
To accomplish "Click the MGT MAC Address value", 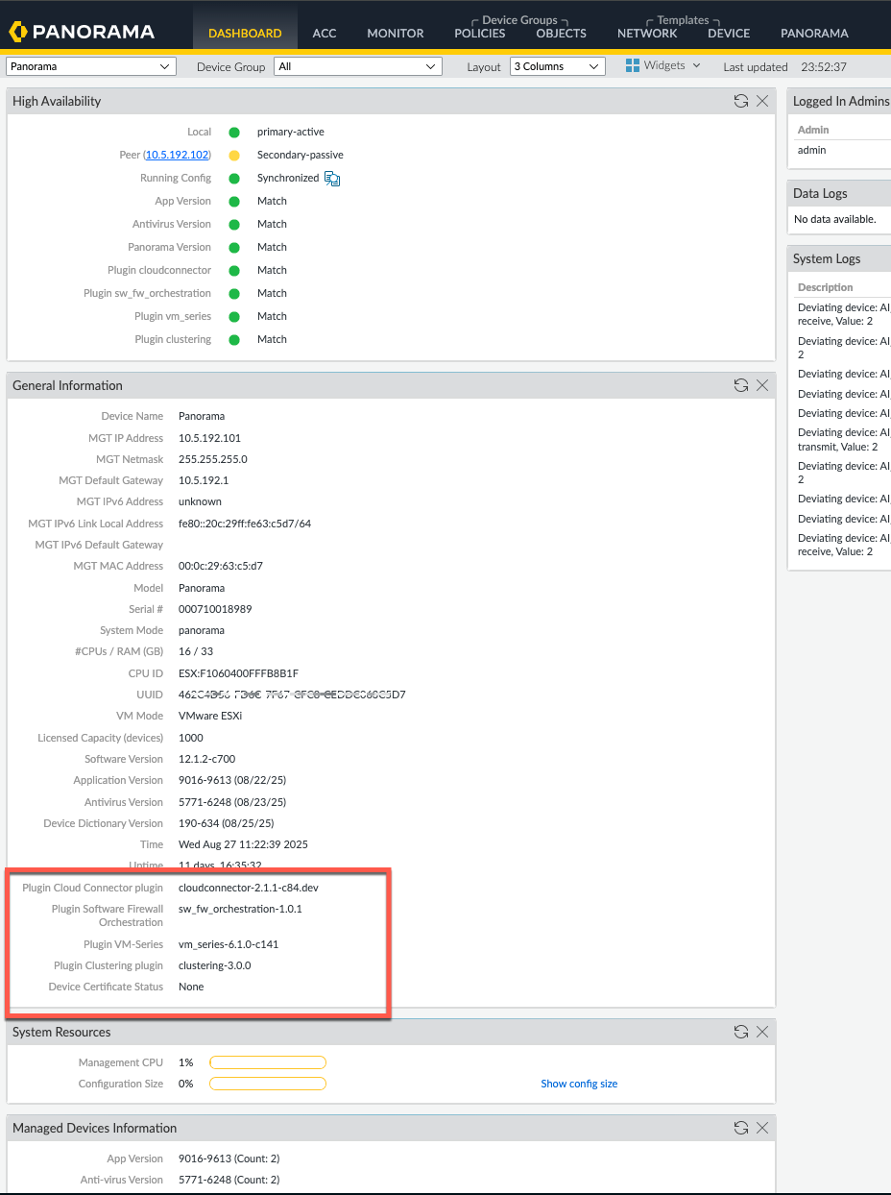I will coord(221,566).
